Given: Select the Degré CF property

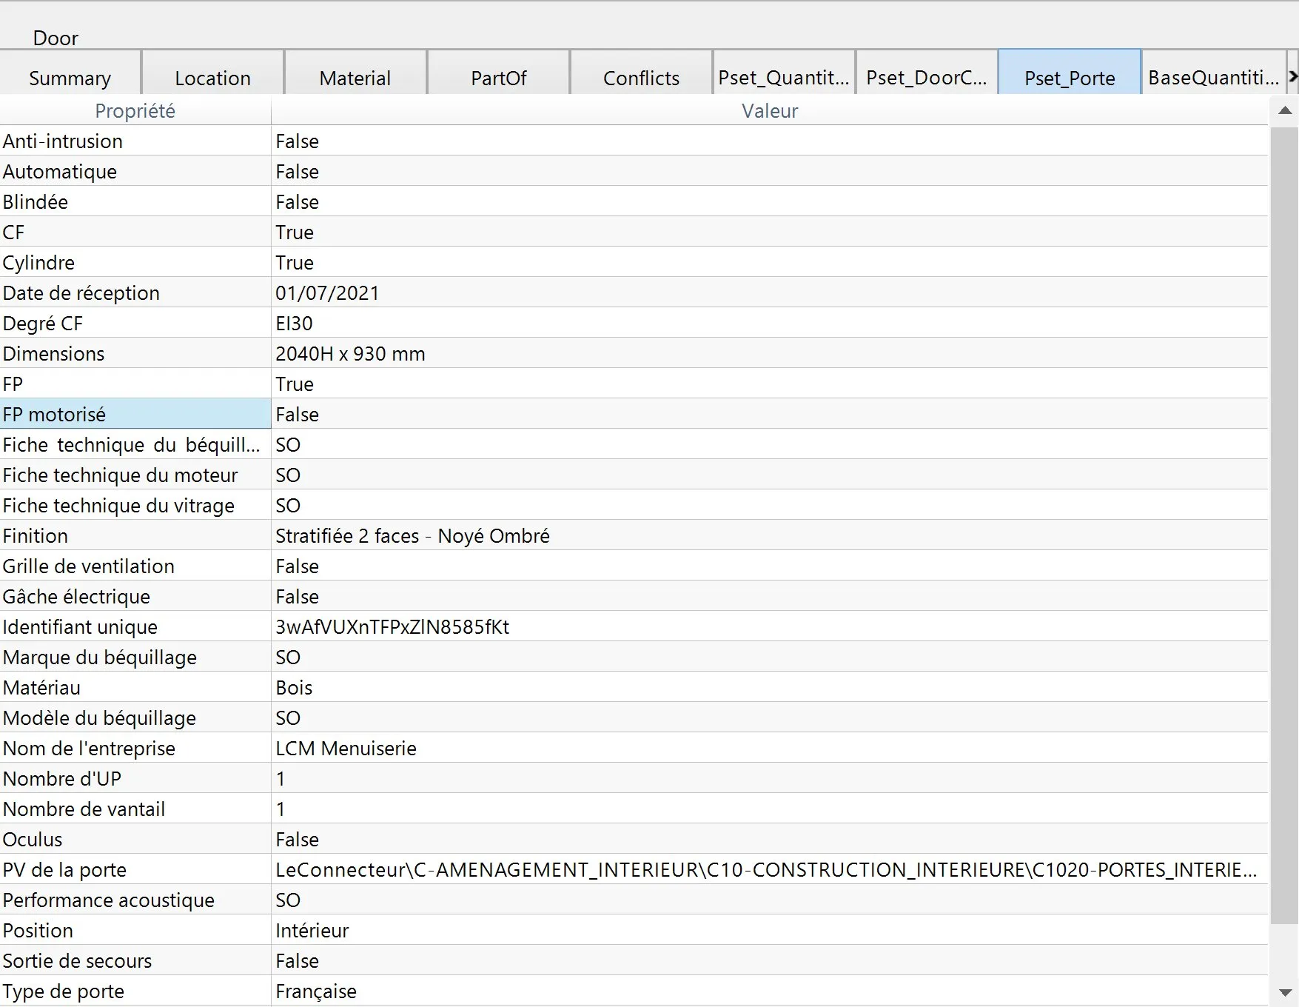Looking at the screenshot, I should point(135,323).
